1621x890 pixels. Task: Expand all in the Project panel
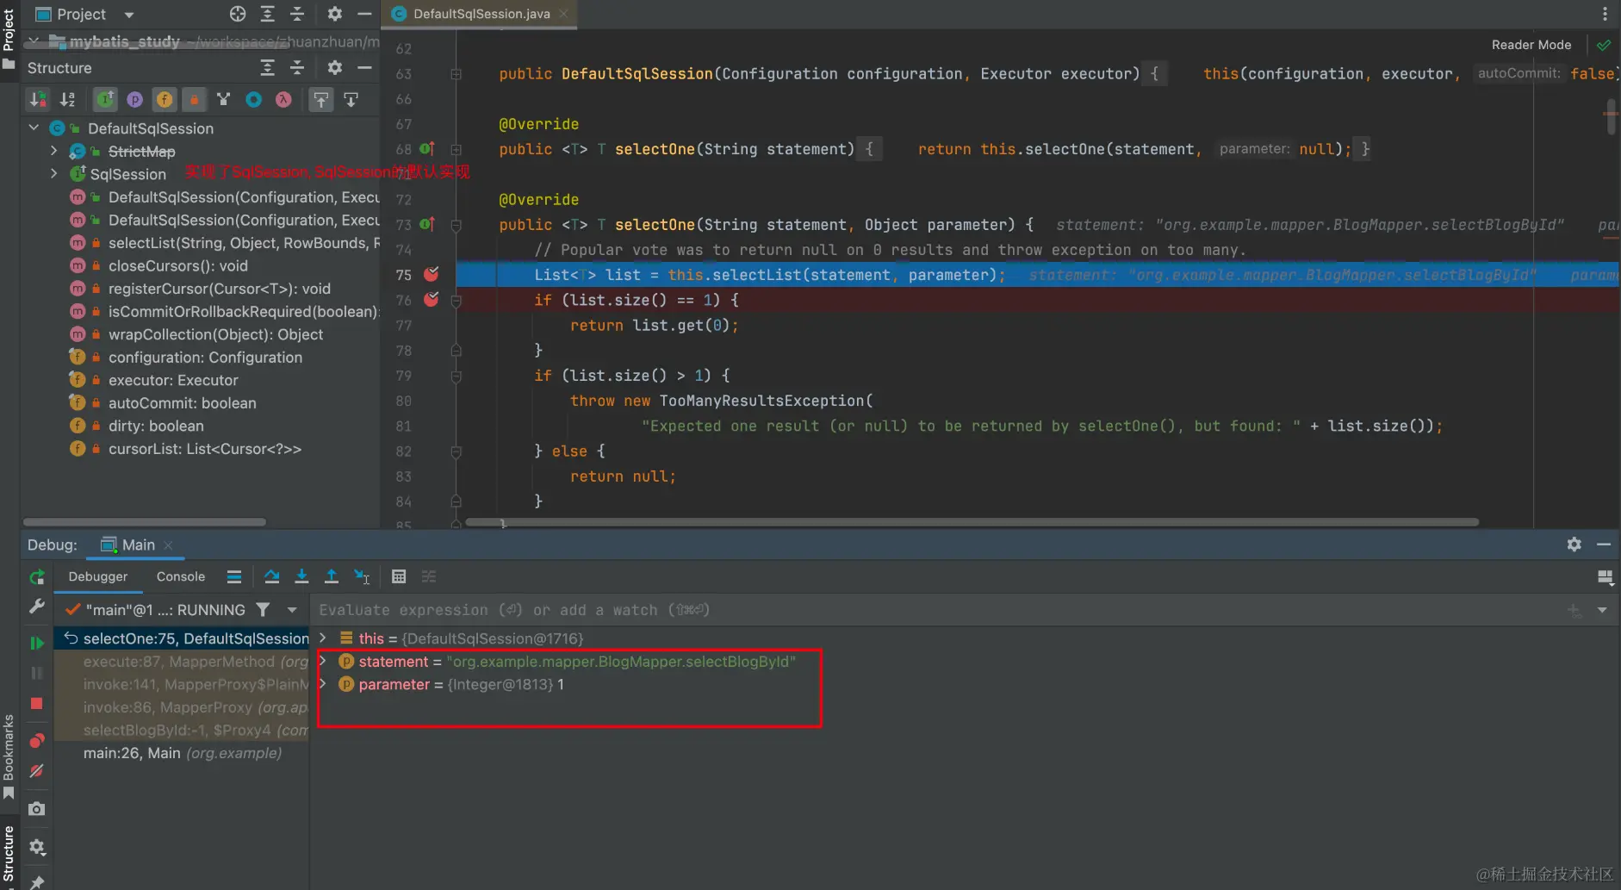[x=268, y=14]
